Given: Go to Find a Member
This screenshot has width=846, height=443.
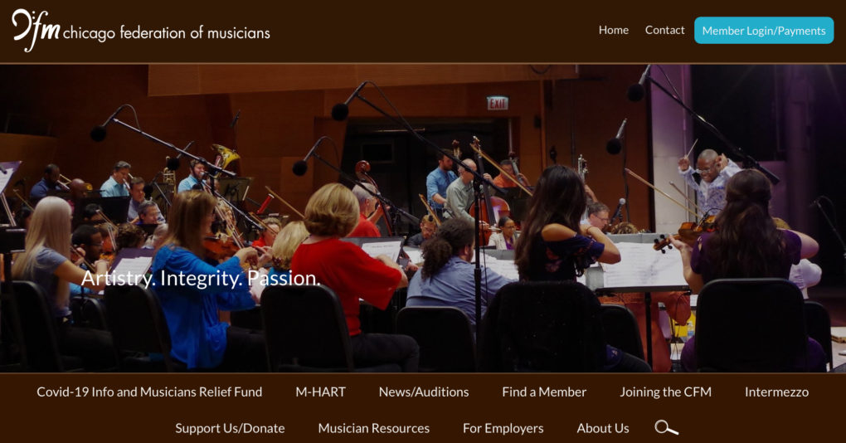Looking at the screenshot, I should (x=544, y=392).
